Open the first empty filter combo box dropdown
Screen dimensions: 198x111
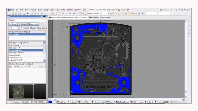click(x=158, y=14)
